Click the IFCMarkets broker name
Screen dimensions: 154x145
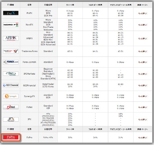(x=29, y=74)
